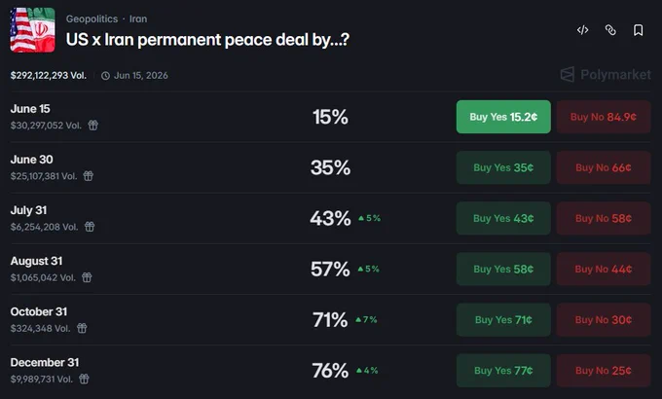Click the rewards gift icon for August 31

click(87, 277)
